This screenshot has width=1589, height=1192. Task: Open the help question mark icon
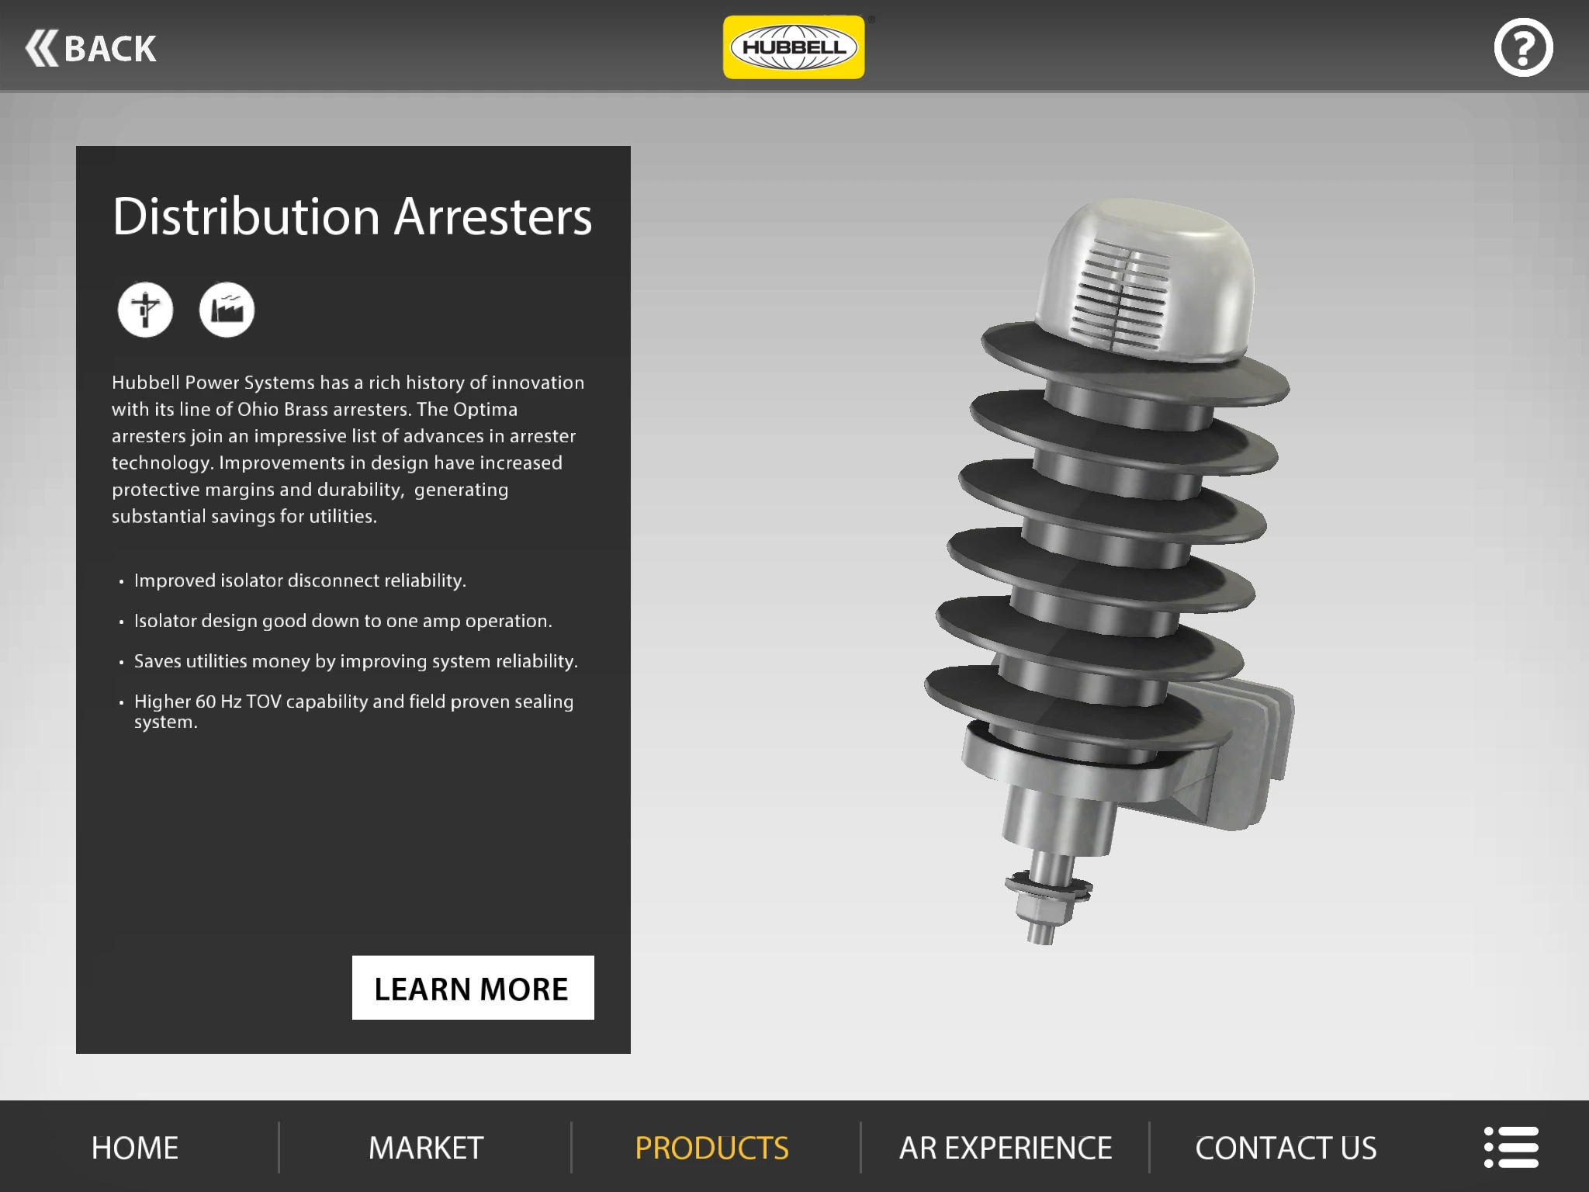click(x=1523, y=47)
